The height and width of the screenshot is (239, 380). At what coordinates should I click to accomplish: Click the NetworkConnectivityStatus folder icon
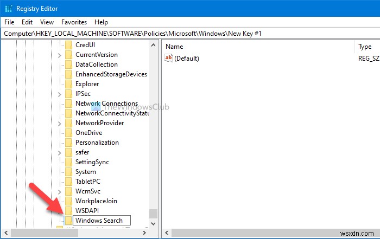68,113
